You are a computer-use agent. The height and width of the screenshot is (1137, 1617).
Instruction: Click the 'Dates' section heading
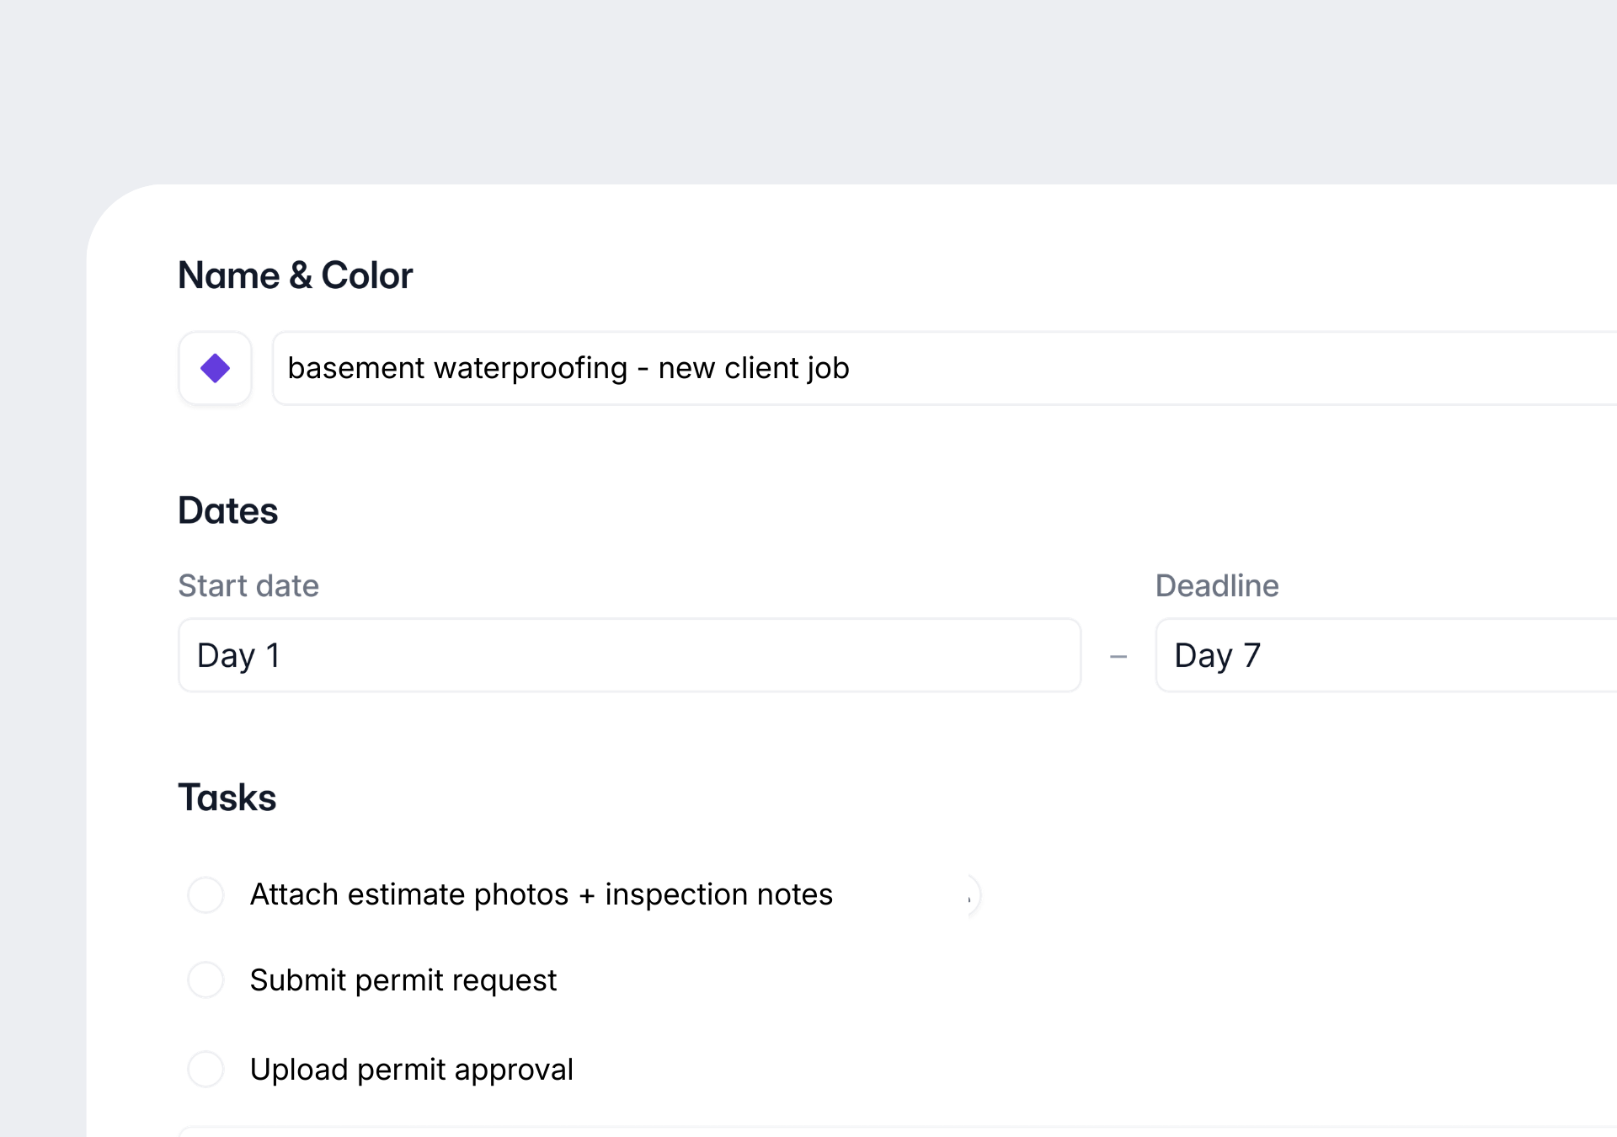(x=227, y=510)
